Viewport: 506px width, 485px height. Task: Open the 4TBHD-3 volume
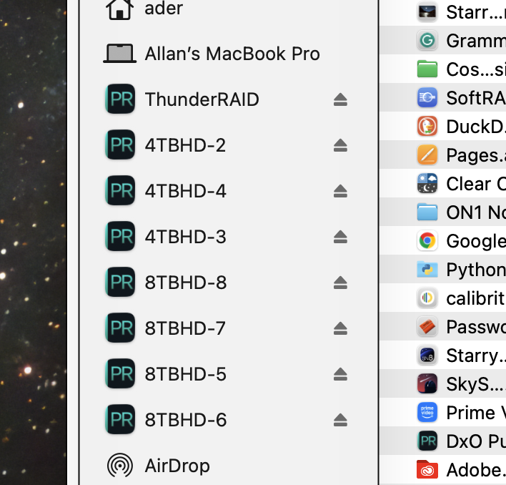[185, 237]
